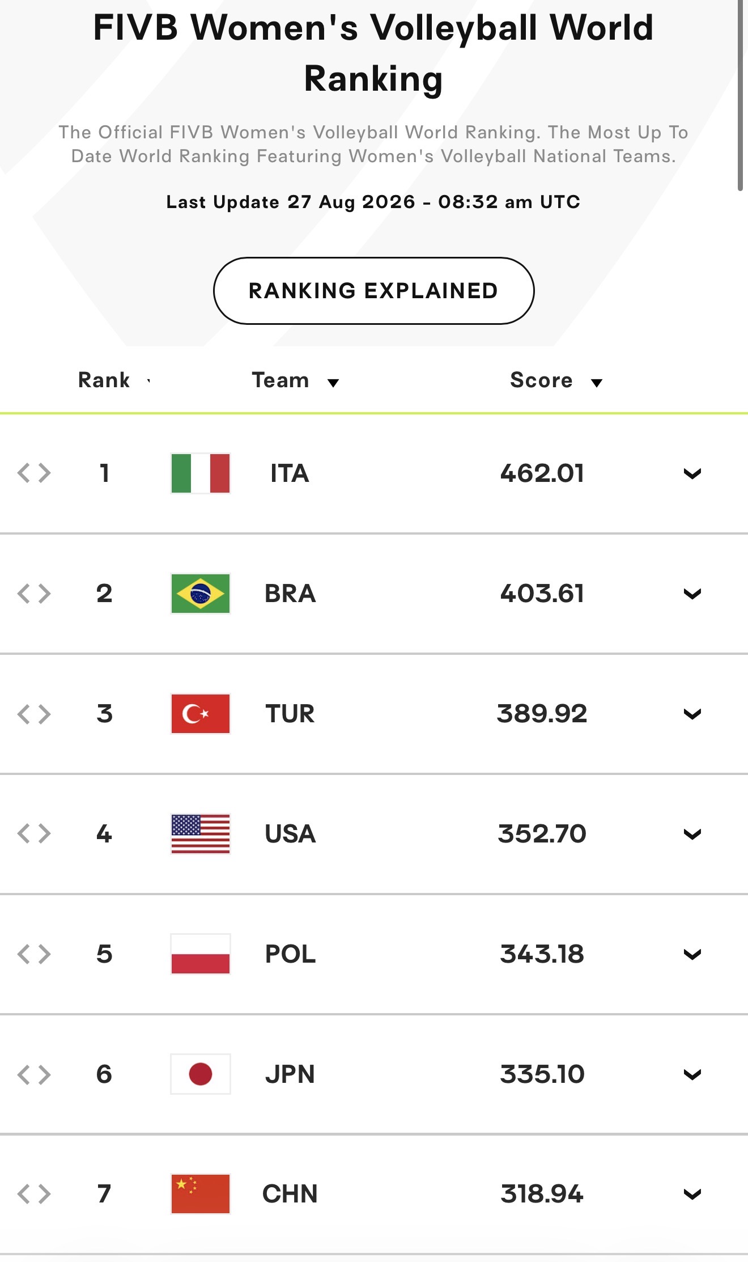
Task: Select the USA team name
Action: [290, 834]
